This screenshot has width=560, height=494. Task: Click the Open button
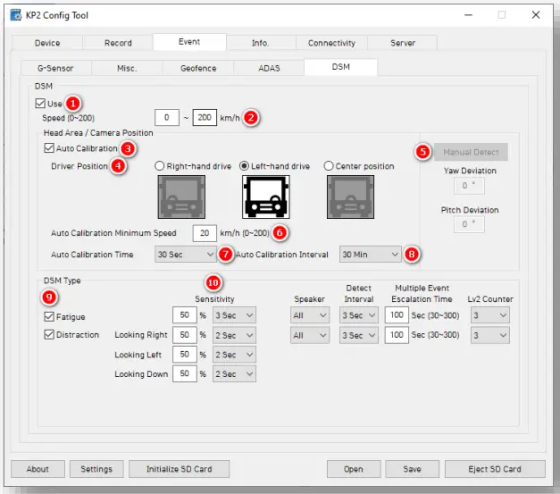pyautogui.click(x=354, y=469)
